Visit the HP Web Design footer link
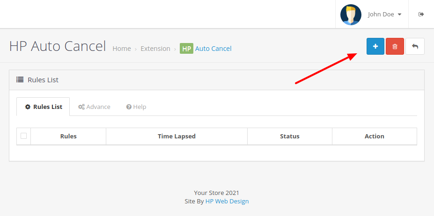The height and width of the screenshot is (216, 434). [x=227, y=201]
